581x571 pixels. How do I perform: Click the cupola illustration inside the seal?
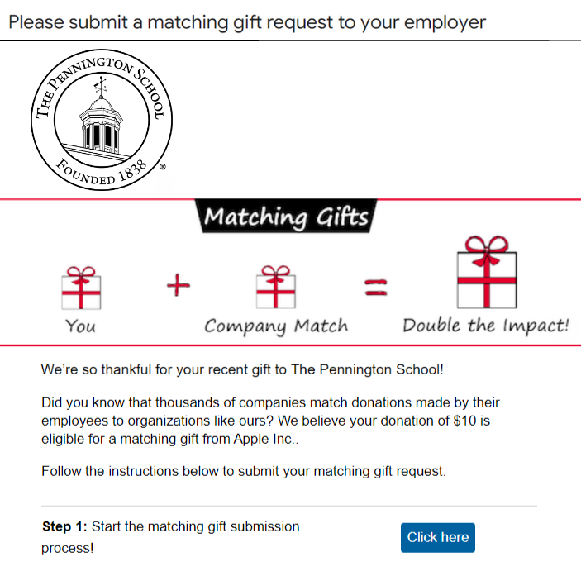point(101,117)
